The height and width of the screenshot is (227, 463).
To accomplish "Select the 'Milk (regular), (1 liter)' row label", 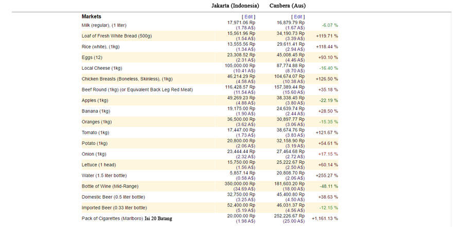I will pyautogui.click(x=104, y=25).
